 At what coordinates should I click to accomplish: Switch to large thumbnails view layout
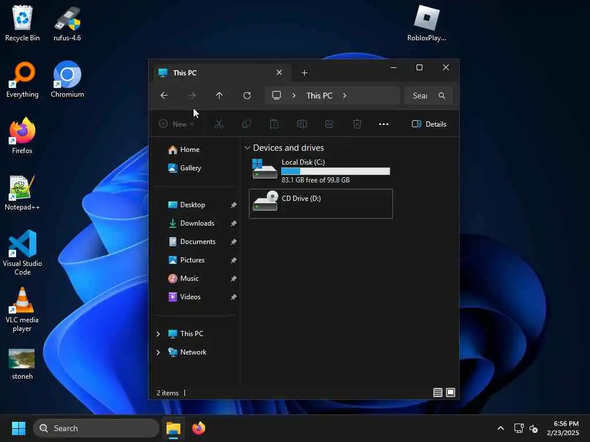tap(451, 393)
